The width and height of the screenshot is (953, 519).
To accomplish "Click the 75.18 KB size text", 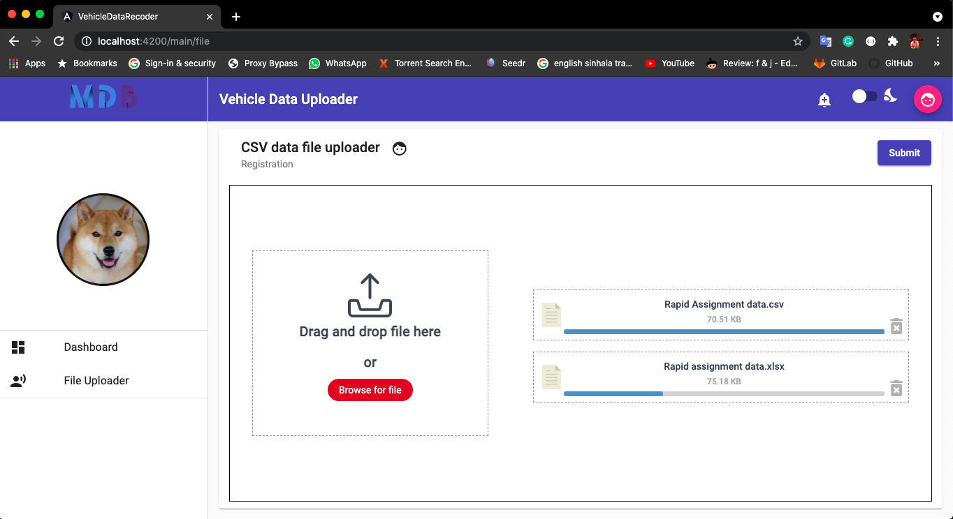I will 724,382.
